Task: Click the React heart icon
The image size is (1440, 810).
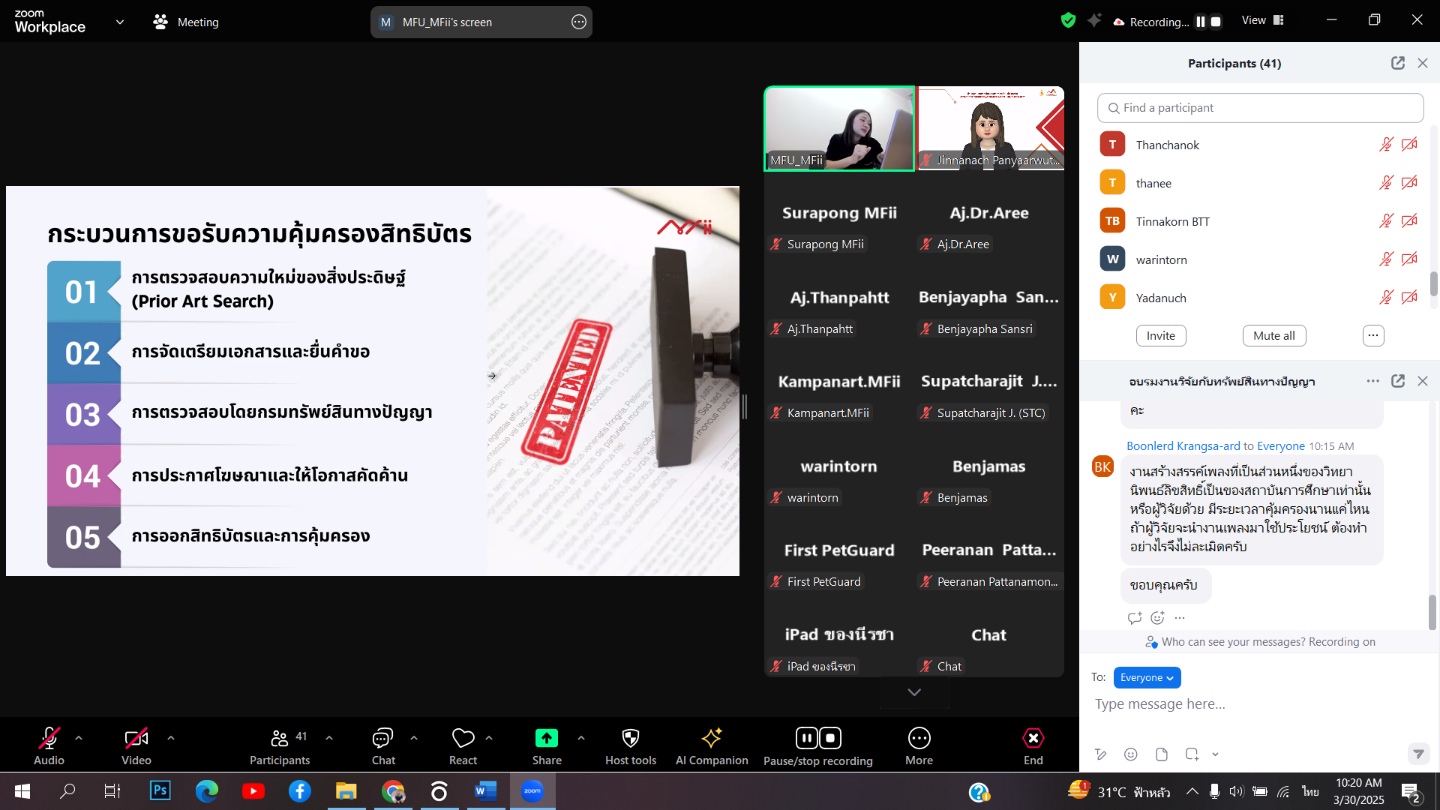Action: [x=463, y=739]
